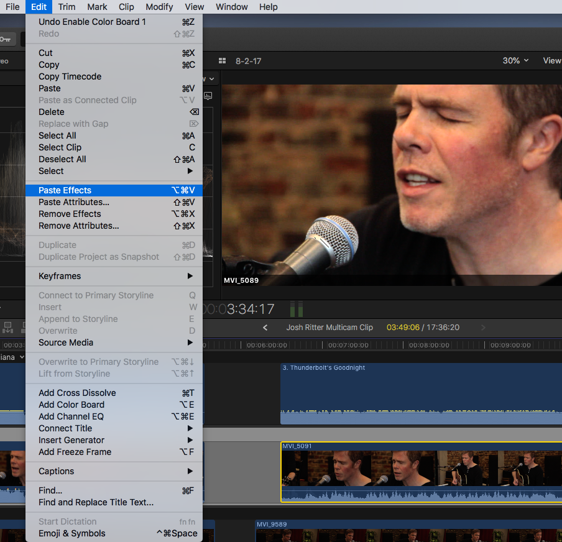Image resolution: width=562 pixels, height=542 pixels.
Task: Click the connect clip edit icon above timeline
Action: (9, 326)
